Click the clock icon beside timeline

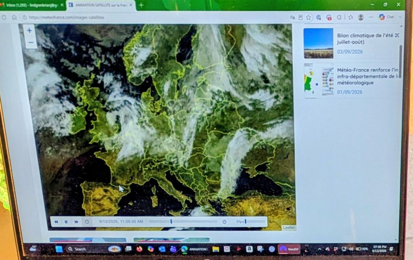224,222
